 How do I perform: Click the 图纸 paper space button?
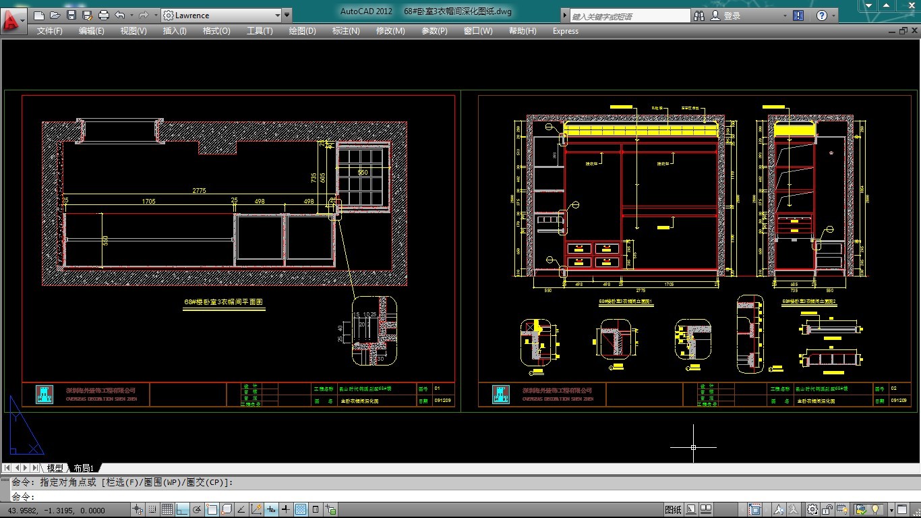(674, 510)
